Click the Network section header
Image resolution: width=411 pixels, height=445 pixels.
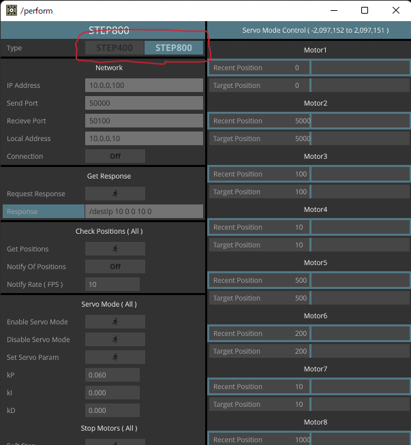(109, 67)
